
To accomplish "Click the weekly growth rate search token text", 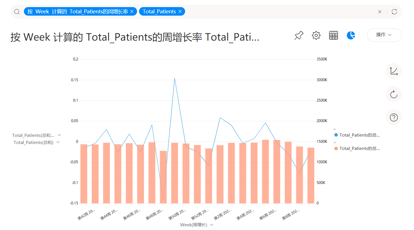I will (x=78, y=12).
